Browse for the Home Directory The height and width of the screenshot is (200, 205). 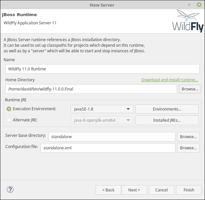tap(190, 89)
